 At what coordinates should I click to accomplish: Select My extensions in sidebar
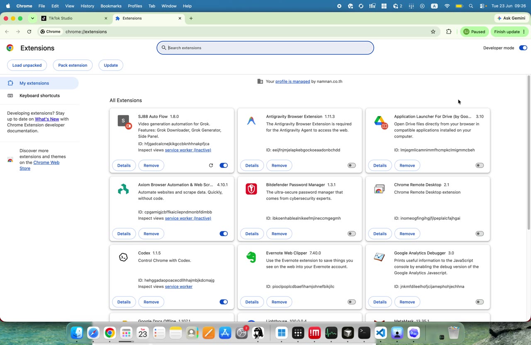[x=39, y=83]
